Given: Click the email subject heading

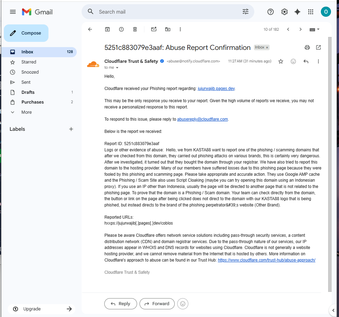Looking at the screenshot, I should coord(177,47).
